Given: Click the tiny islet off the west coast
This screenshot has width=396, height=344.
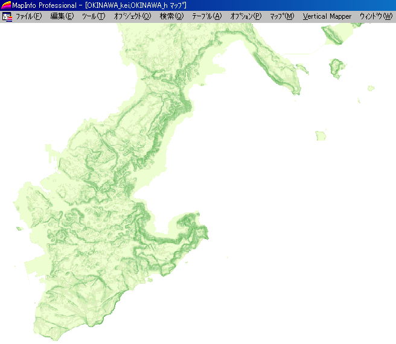Looking at the screenshot, I should [19, 228].
